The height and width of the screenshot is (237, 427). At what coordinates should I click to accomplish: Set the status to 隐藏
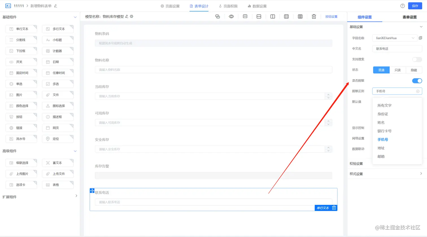414,70
